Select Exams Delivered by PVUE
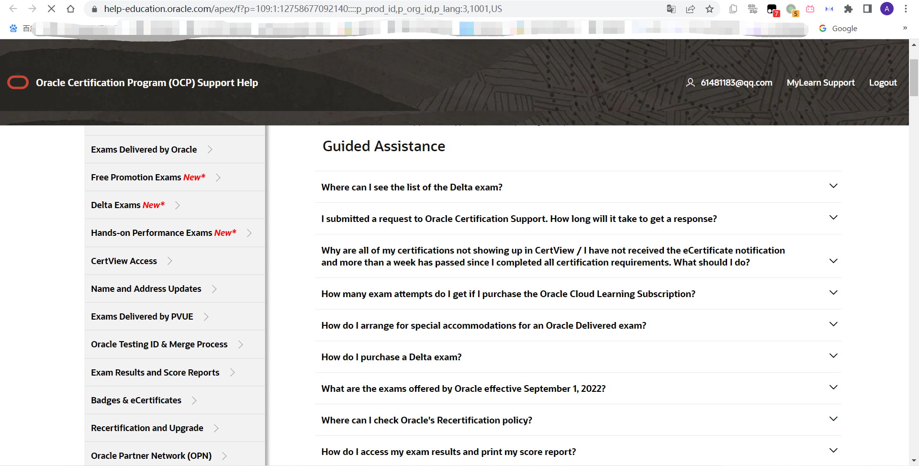The height and width of the screenshot is (466, 919). click(x=175, y=317)
